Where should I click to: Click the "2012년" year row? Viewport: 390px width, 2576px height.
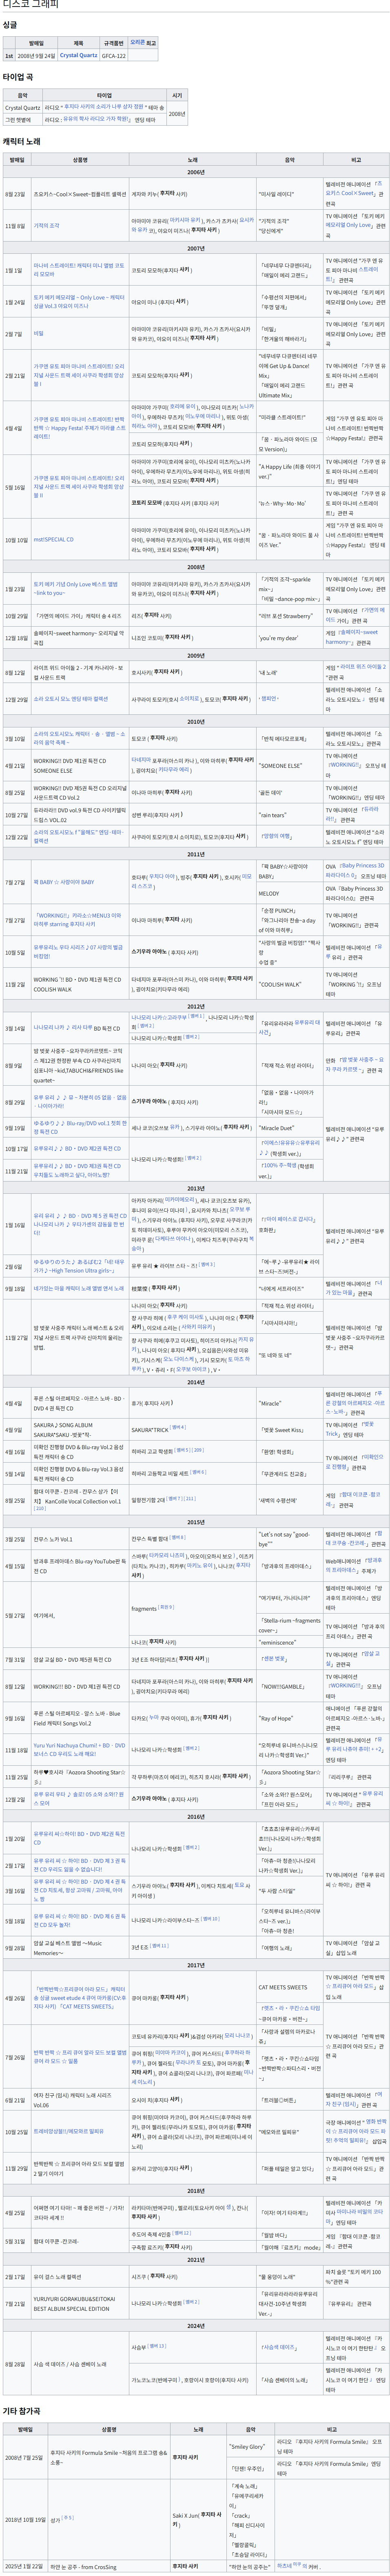tap(195, 1006)
